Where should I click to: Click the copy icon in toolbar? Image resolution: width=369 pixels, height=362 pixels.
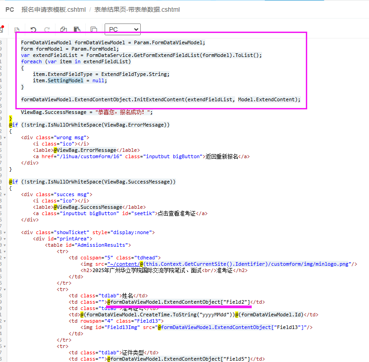coord(64,30)
